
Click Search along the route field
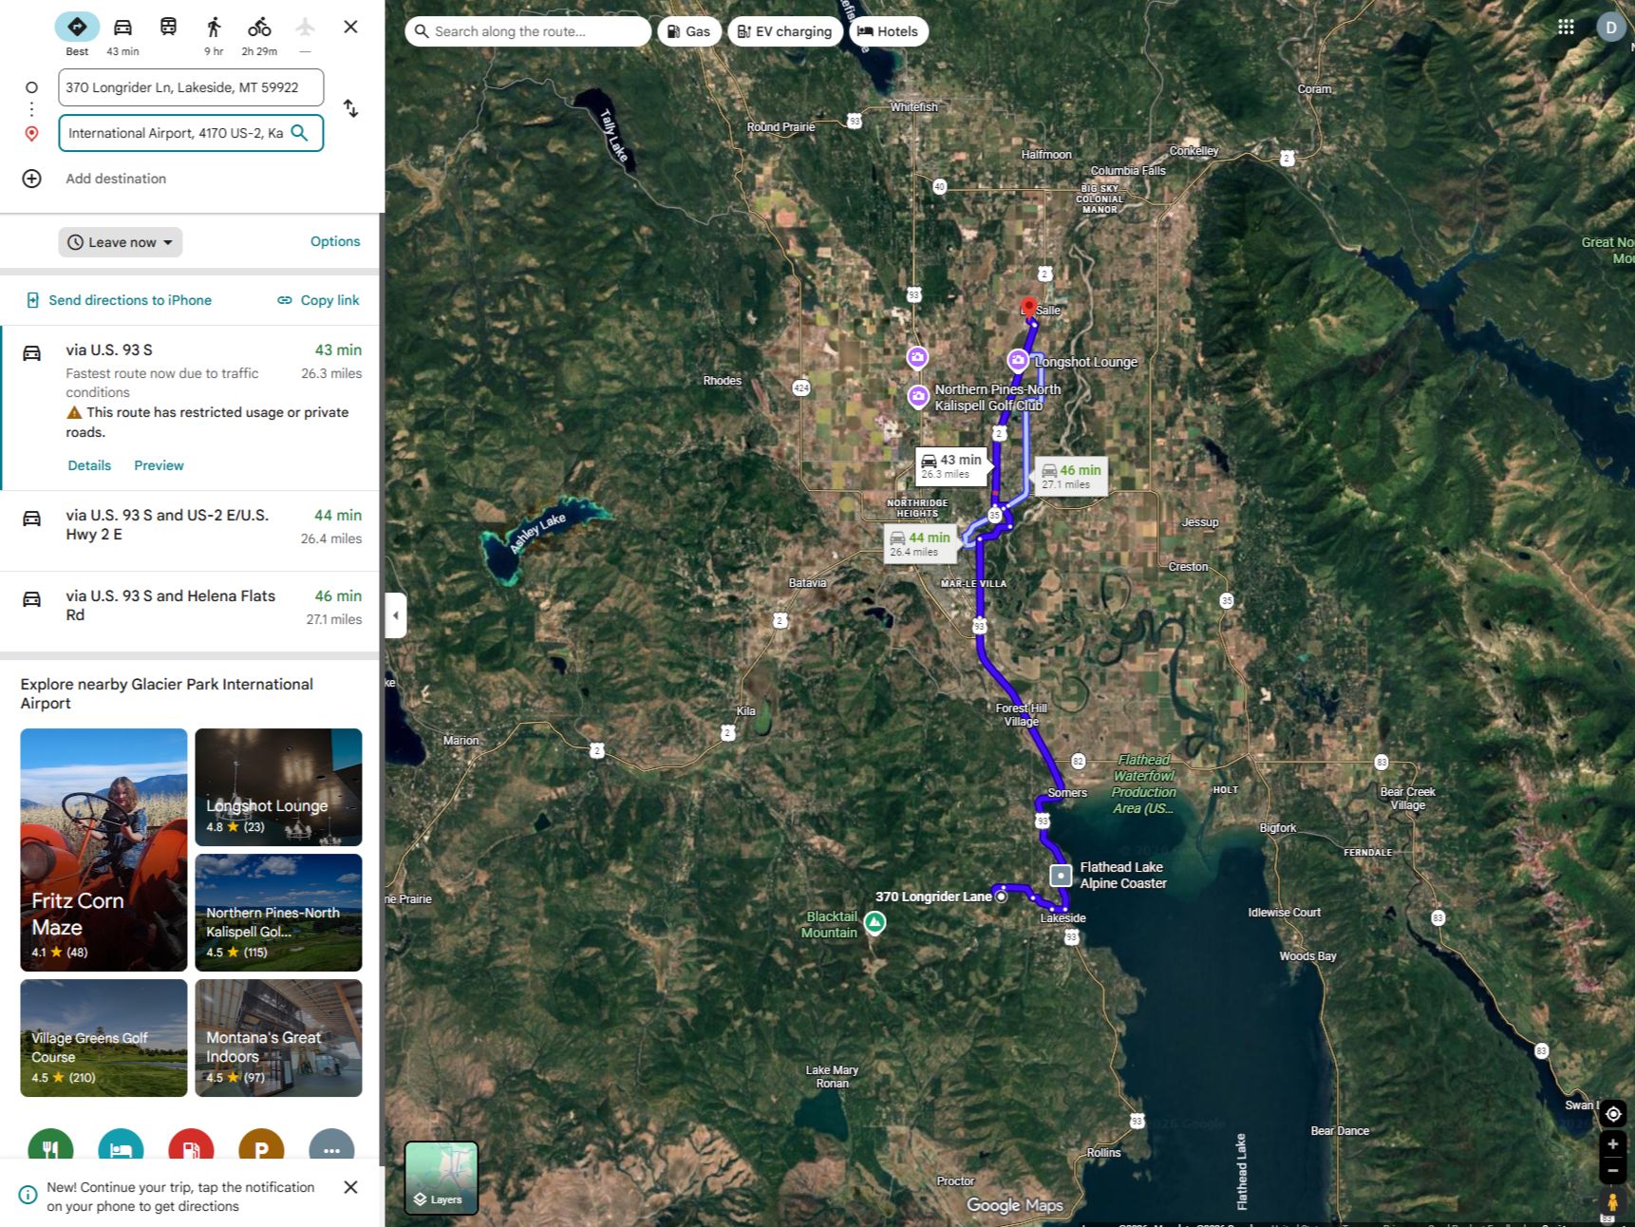528,31
